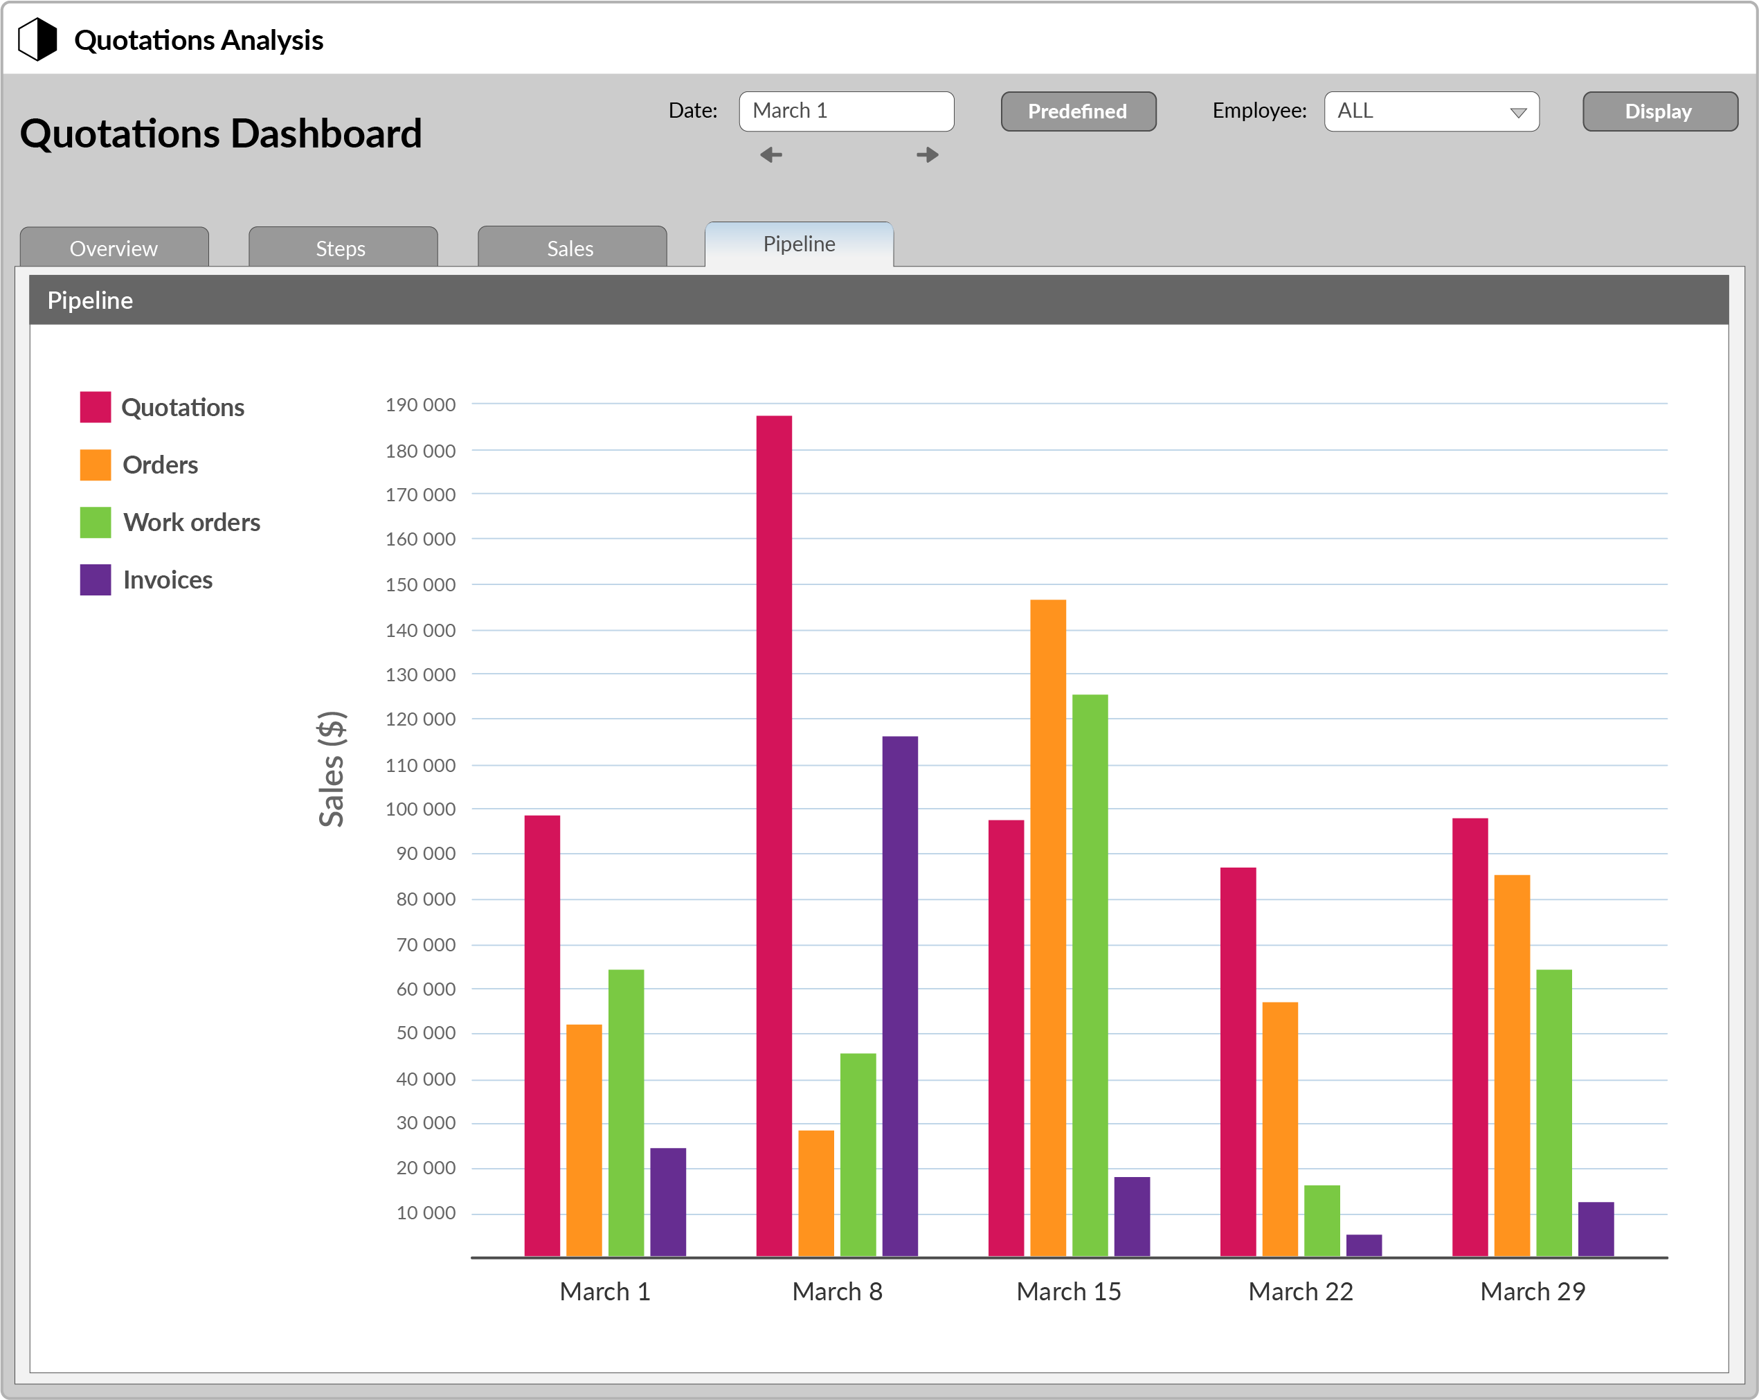Click the Invoices purple legend swatch
Screen dimensions: 1759x1400
[x=96, y=580]
